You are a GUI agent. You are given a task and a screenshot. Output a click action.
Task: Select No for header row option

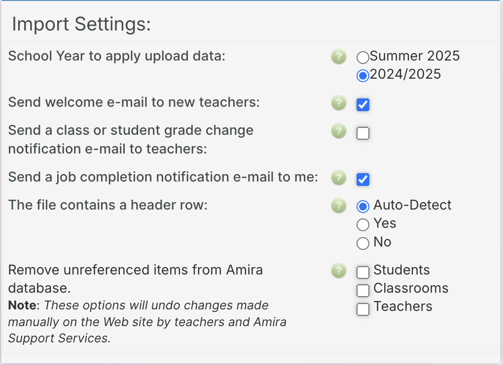click(x=363, y=243)
